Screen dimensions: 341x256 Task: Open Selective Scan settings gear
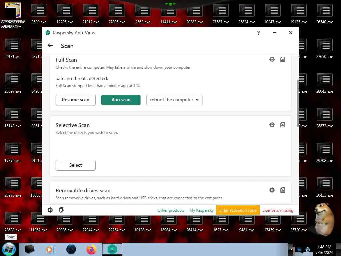272,125
